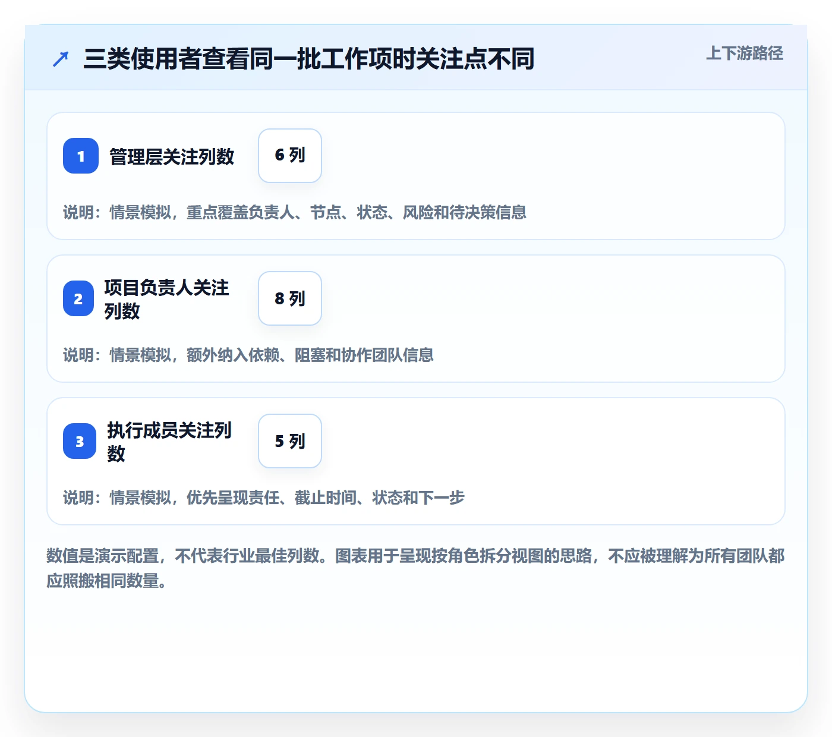Select the number 1 badge for 管理层关注列数
This screenshot has width=832, height=737.
81,156
